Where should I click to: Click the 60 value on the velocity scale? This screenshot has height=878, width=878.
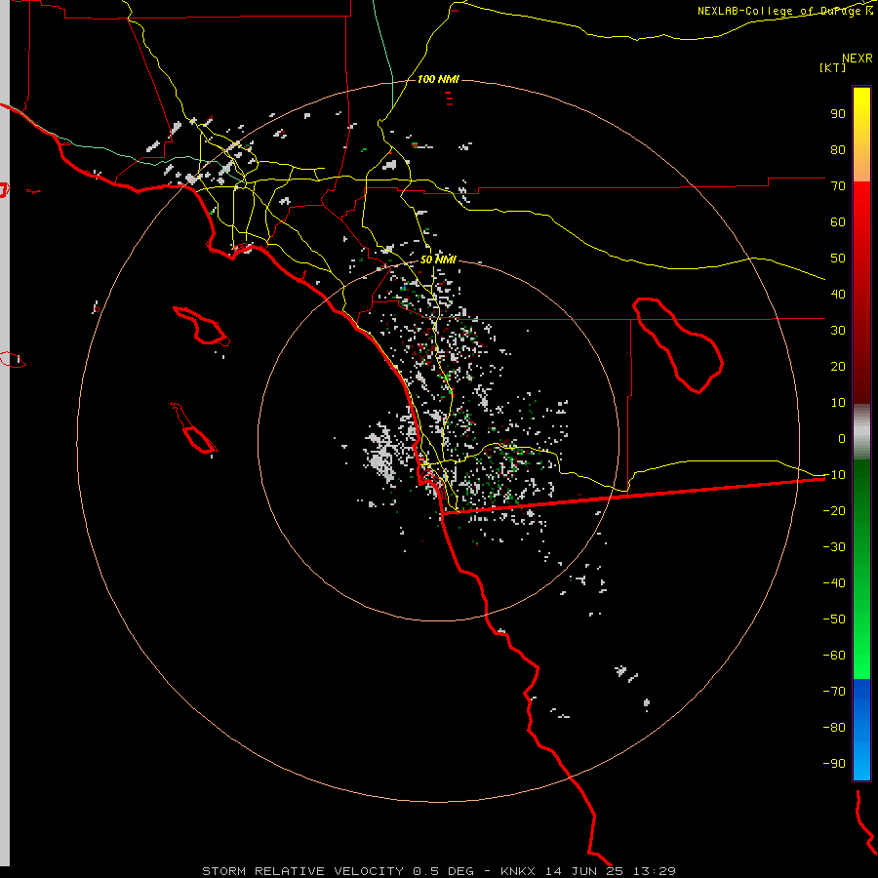[x=838, y=221]
